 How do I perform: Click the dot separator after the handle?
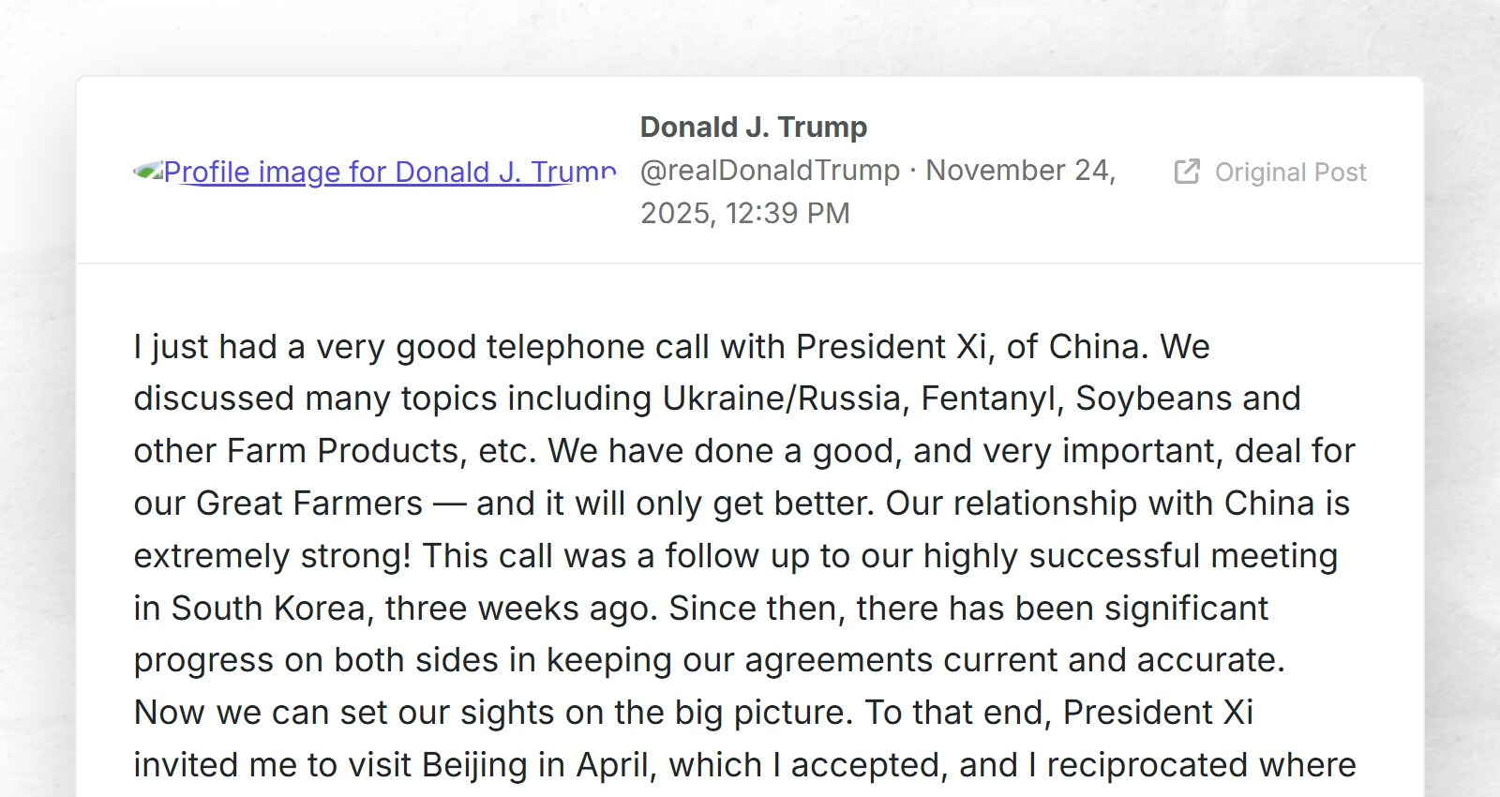tap(911, 170)
